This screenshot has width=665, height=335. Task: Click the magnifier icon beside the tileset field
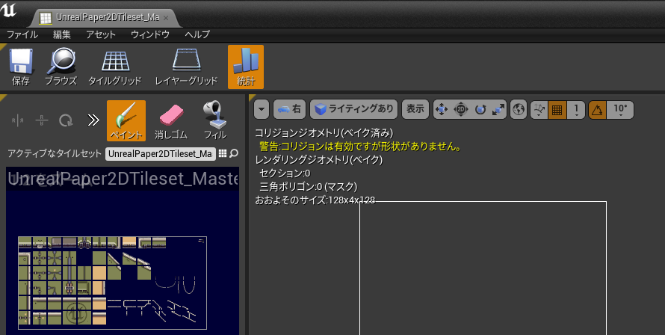click(x=234, y=154)
